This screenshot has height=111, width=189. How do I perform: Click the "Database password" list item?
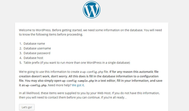point(37,53)
